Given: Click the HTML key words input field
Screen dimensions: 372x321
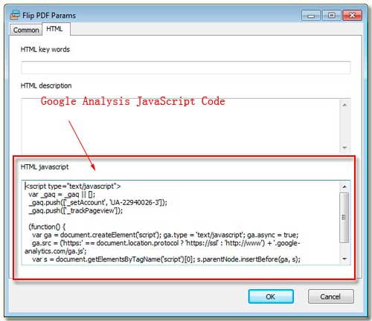Looking at the screenshot, I should click(x=186, y=67).
